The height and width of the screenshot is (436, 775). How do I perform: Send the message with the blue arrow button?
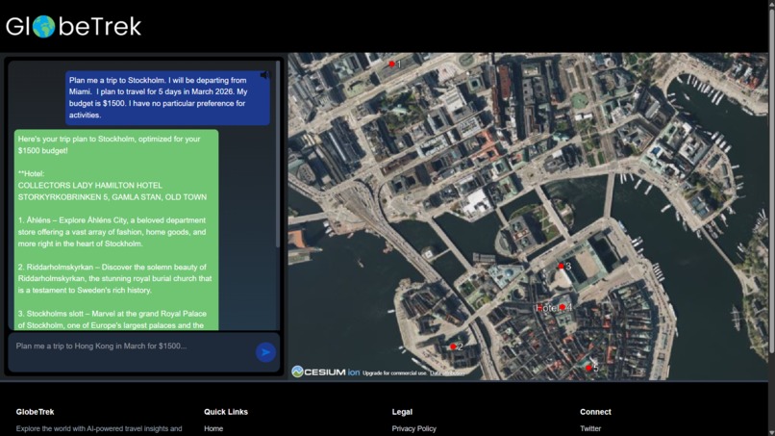click(x=265, y=352)
